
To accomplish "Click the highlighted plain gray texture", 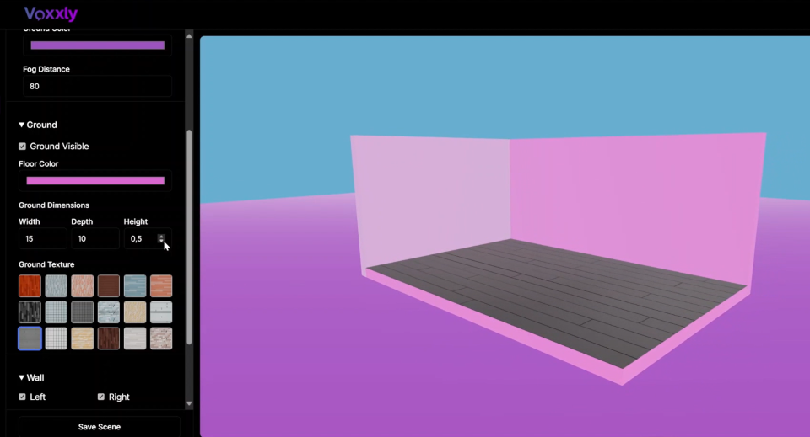I will point(30,338).
